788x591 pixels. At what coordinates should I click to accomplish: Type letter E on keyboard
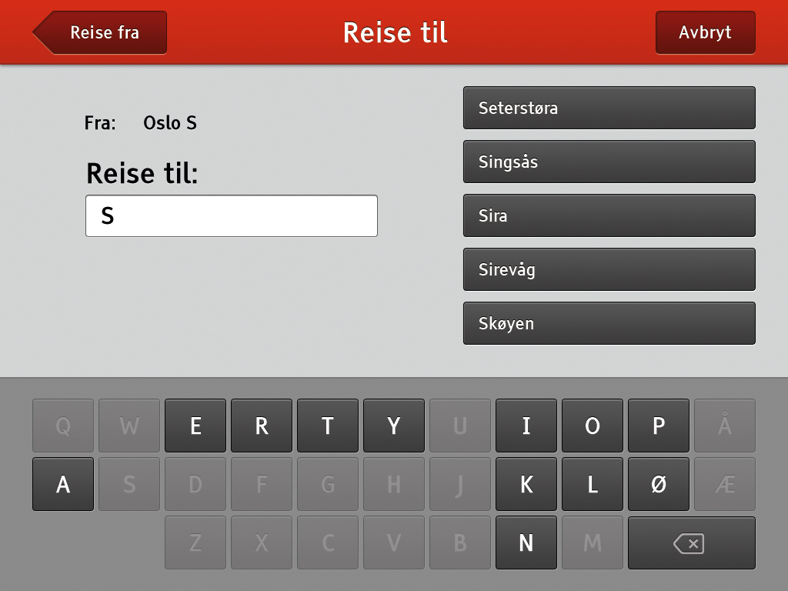[195, 426]
